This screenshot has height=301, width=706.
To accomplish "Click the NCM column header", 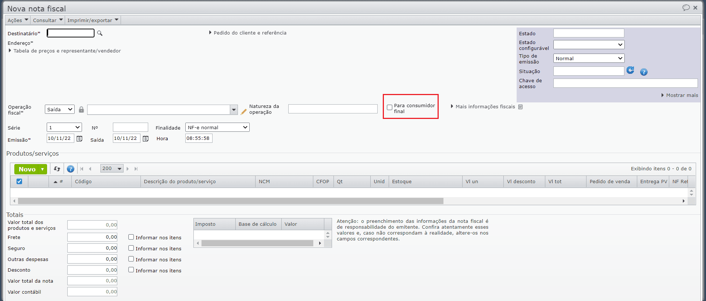I will click(284, 182).
